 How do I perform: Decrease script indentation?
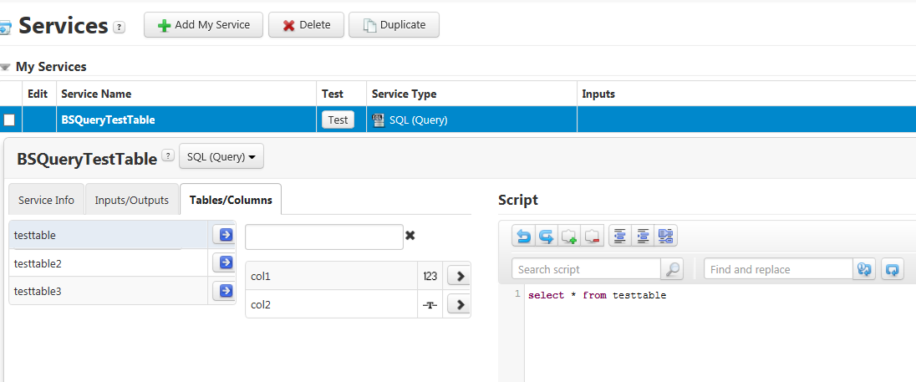click(620, 236)
